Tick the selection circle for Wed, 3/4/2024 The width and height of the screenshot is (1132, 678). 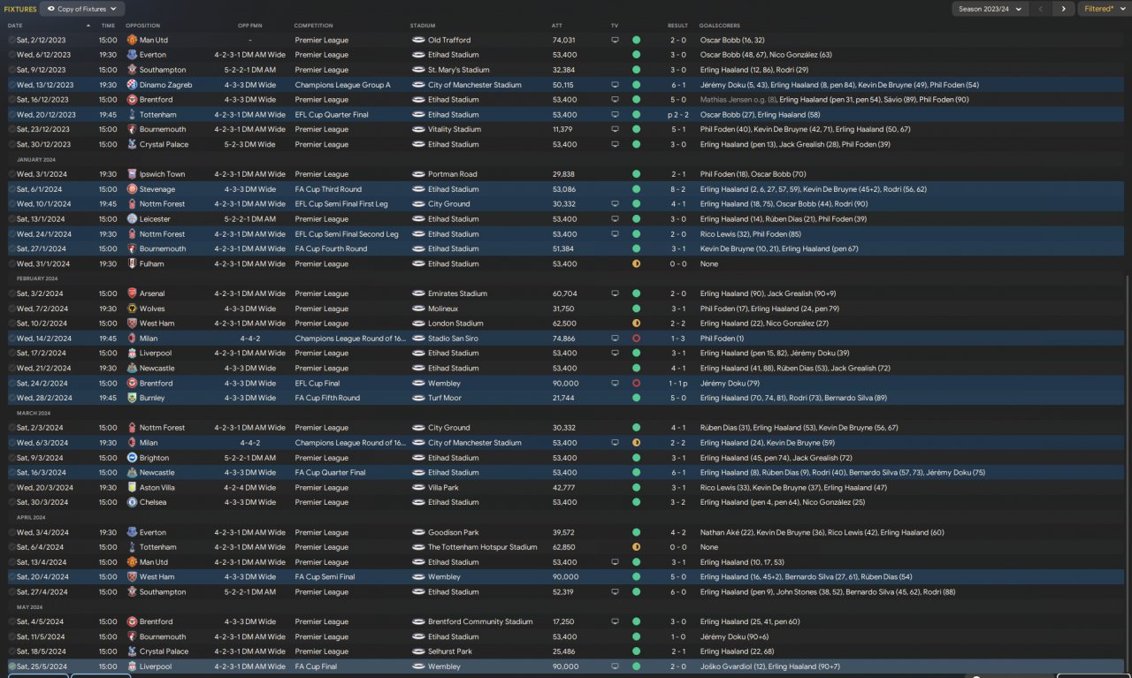pos(12,532)
